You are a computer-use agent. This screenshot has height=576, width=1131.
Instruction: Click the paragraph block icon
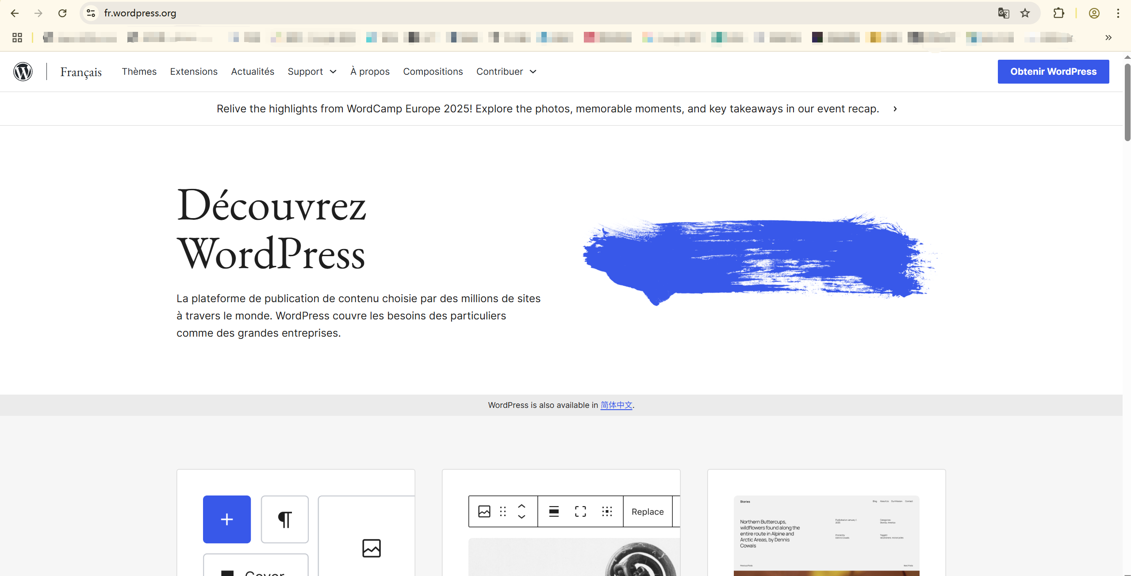(x=284, y=519)
